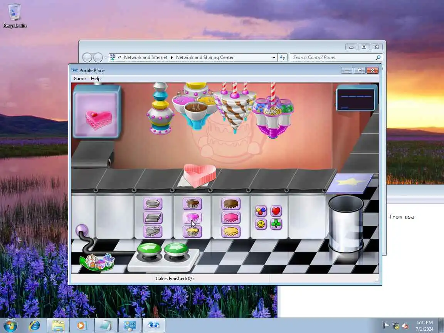
Task: Add the colored balls decoration
Action: [261, 211]
